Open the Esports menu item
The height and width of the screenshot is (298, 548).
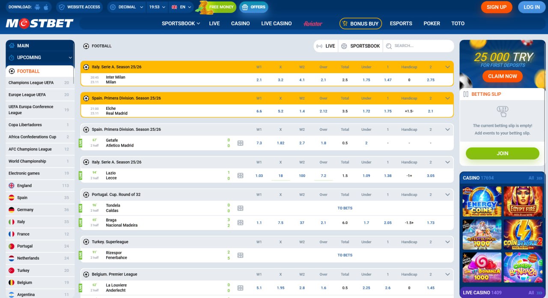[401, 24]
